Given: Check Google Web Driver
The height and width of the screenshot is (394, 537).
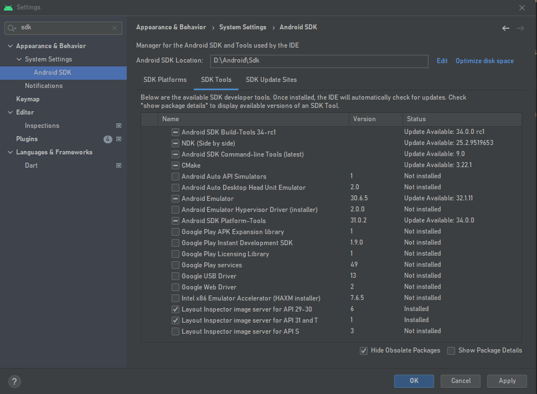Looking at the screenshot, I should tap(175, 287).
